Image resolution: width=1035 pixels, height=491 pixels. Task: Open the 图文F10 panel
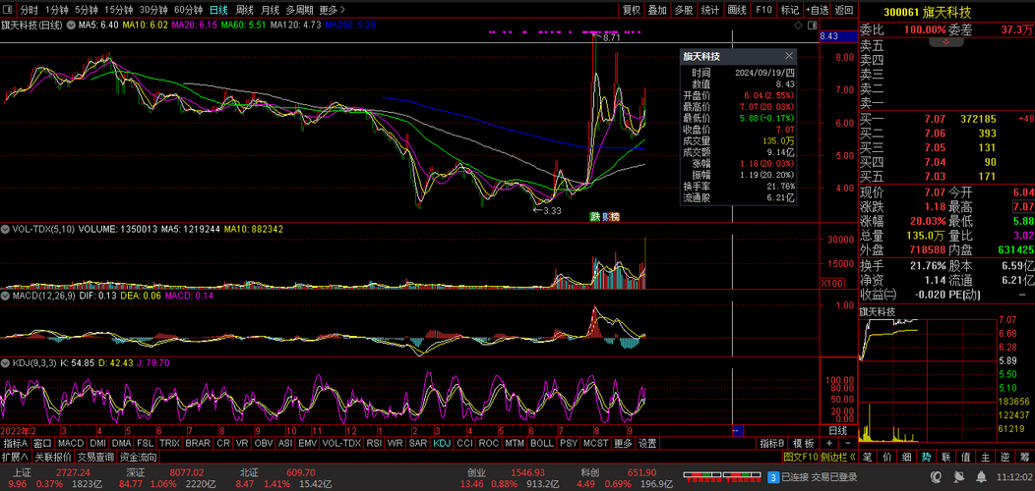point(801,457)
